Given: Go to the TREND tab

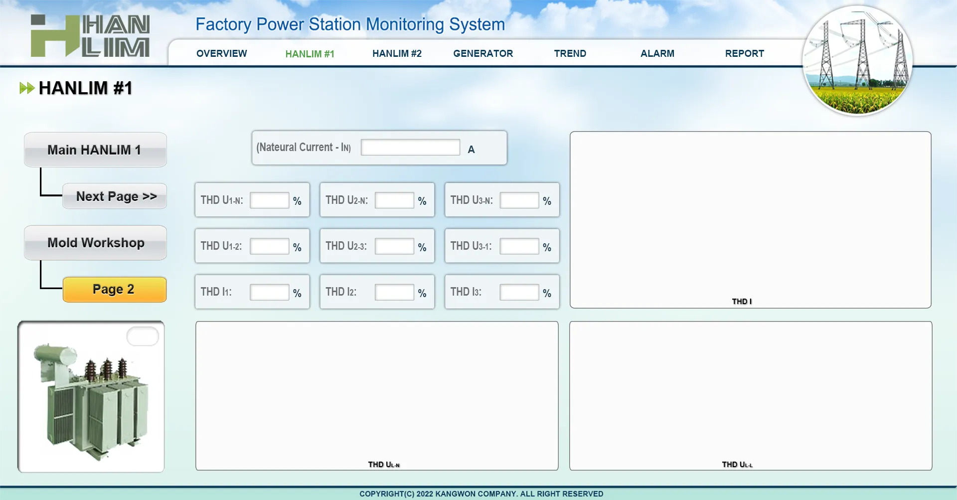Looking at the screenshot, I should tap(570, 53).
